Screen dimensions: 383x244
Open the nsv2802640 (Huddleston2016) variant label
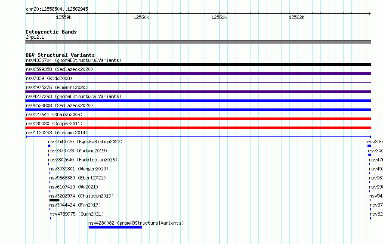coord(83,160)
